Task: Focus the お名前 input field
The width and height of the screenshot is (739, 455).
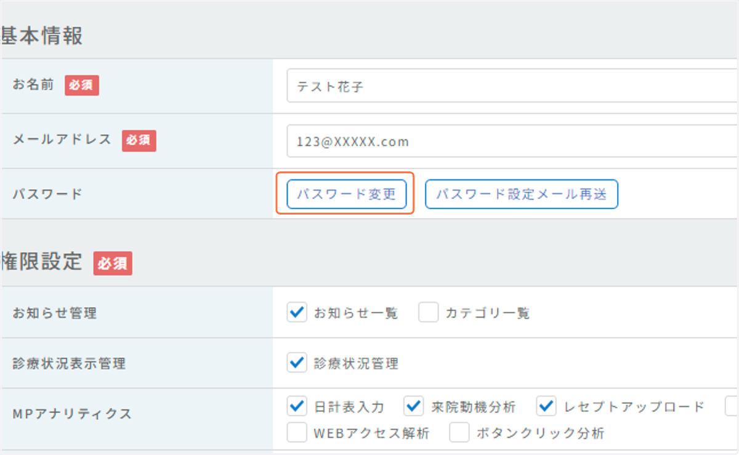Action: pos(512,87)
